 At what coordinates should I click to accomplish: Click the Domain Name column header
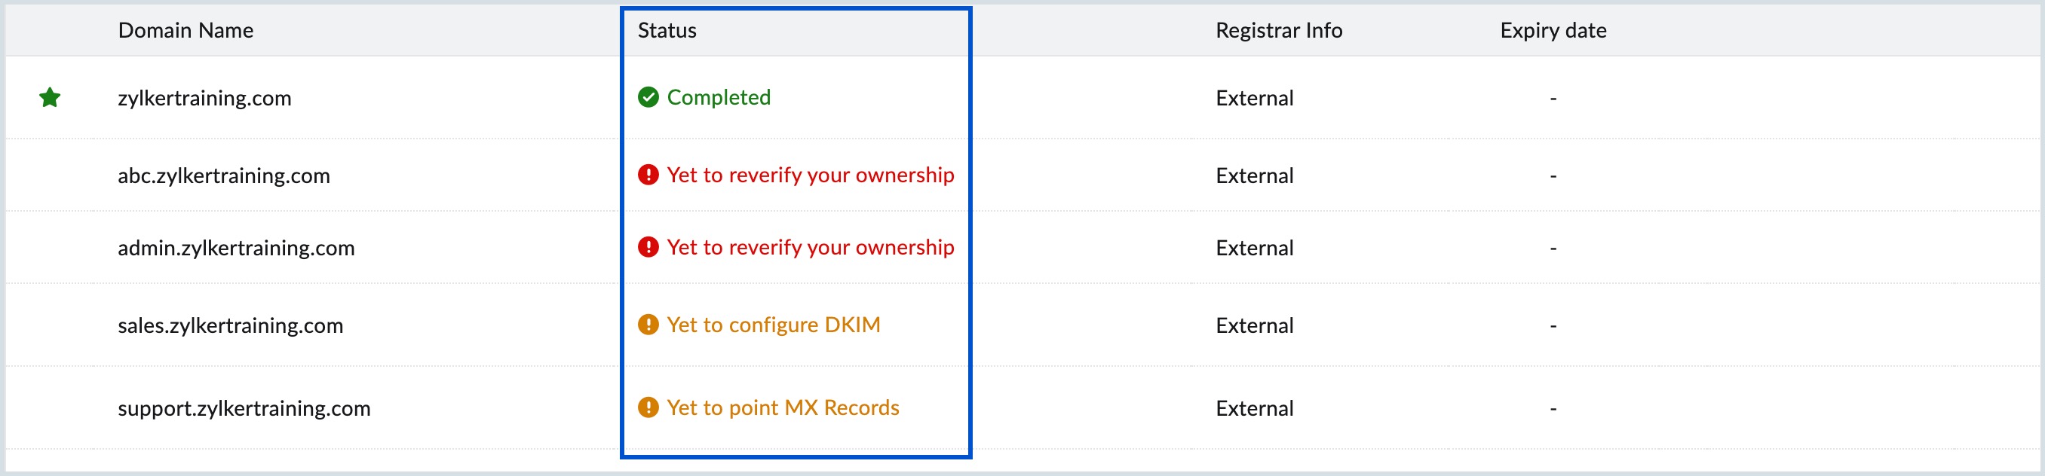[x=185, y=30]
